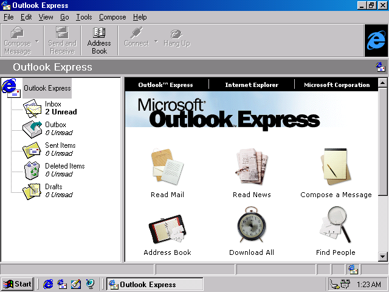Viewport: 389px width, 292px height.
Task: Click scrollbar up arrow in start page
Action: pyautogui.click(x=383, y=83)
